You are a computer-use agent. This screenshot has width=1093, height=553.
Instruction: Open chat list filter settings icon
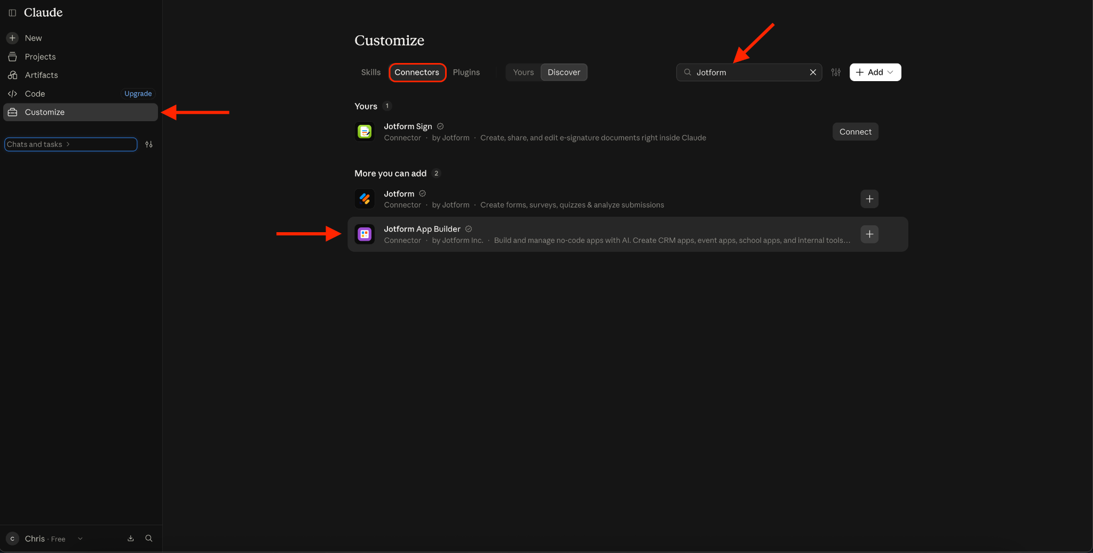[x=149, y=144]
